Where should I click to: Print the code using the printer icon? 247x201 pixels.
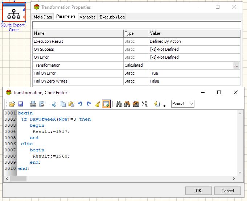pos(33,104)
